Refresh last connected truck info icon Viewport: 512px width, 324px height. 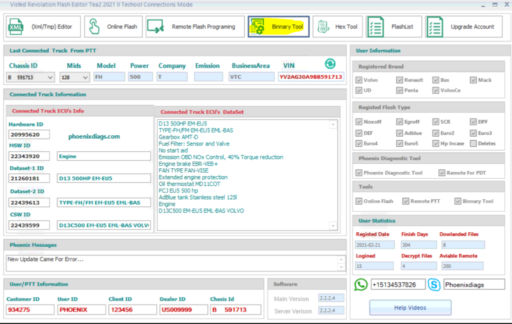[x=330, y=64]
